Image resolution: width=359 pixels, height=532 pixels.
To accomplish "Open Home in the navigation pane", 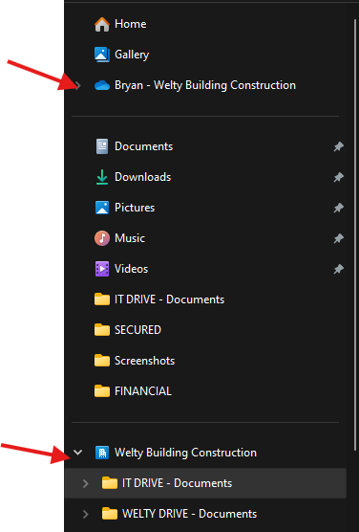I will click(131, 24).
